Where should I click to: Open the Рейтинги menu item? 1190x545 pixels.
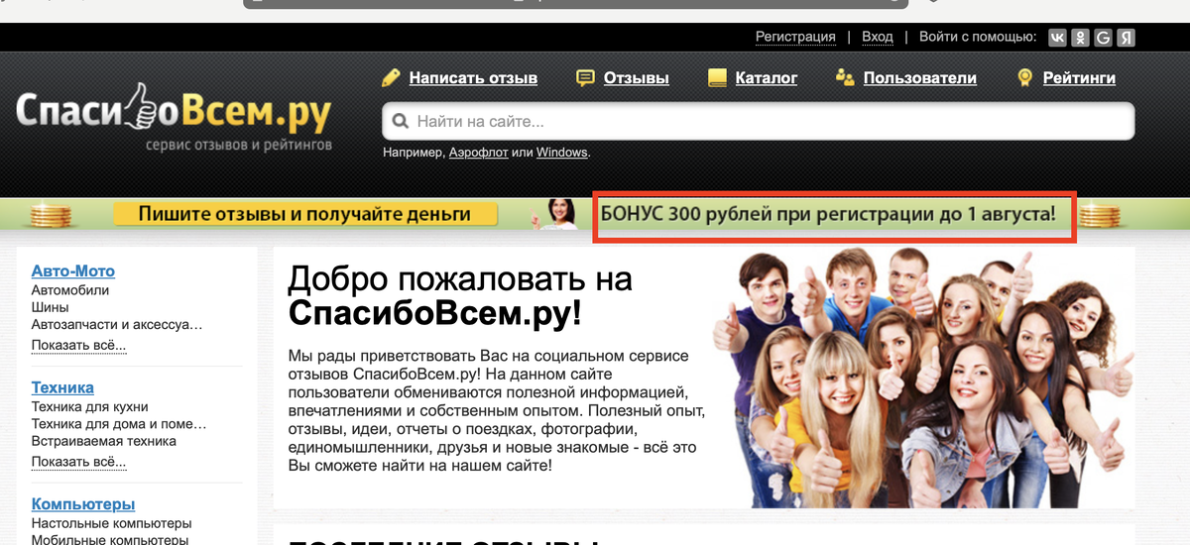[1079, 77]
